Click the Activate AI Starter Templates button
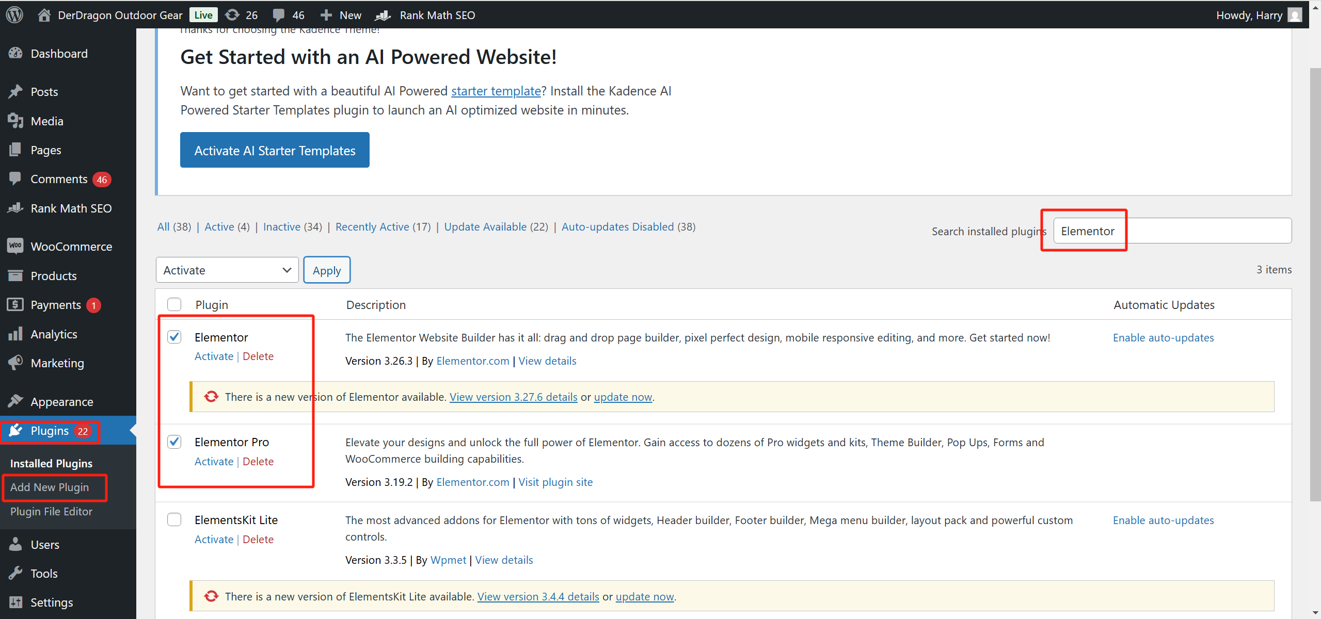This screenshot has width=1321, height=619. (x=274, y=150)
